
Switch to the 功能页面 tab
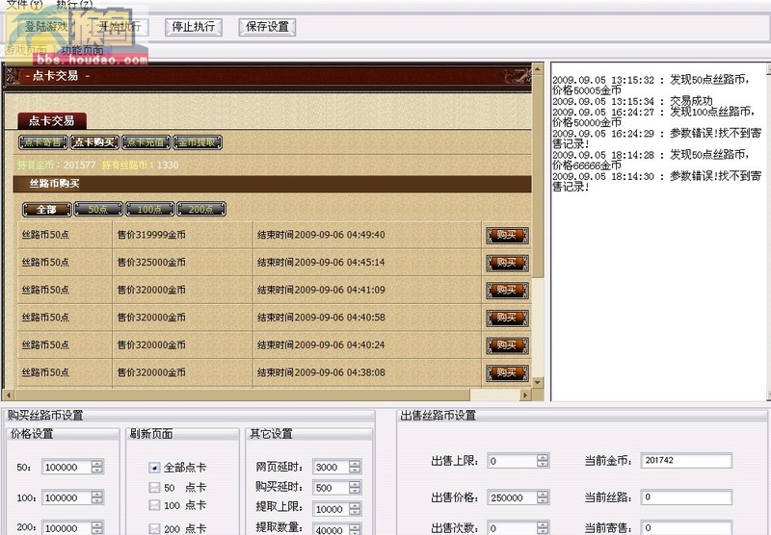(x=82, y=50)
